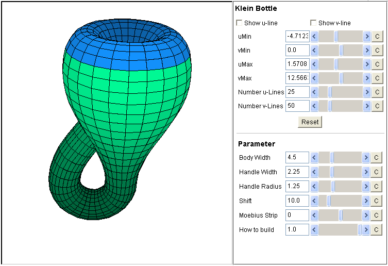Decrease Body Width with left arrow

(x=314, y=158)
